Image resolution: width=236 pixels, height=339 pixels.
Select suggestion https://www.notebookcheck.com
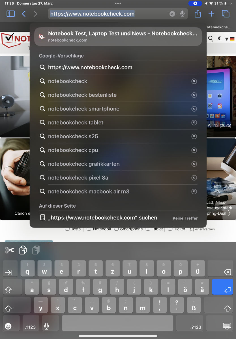pos(118,68)
